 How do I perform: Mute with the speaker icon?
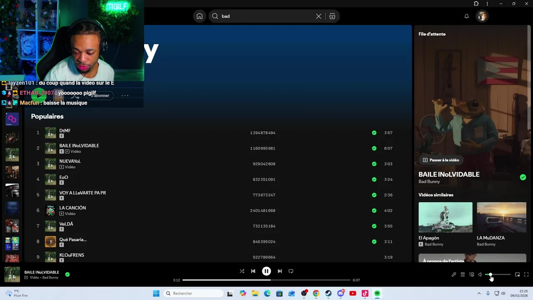(x=480, y=275)
